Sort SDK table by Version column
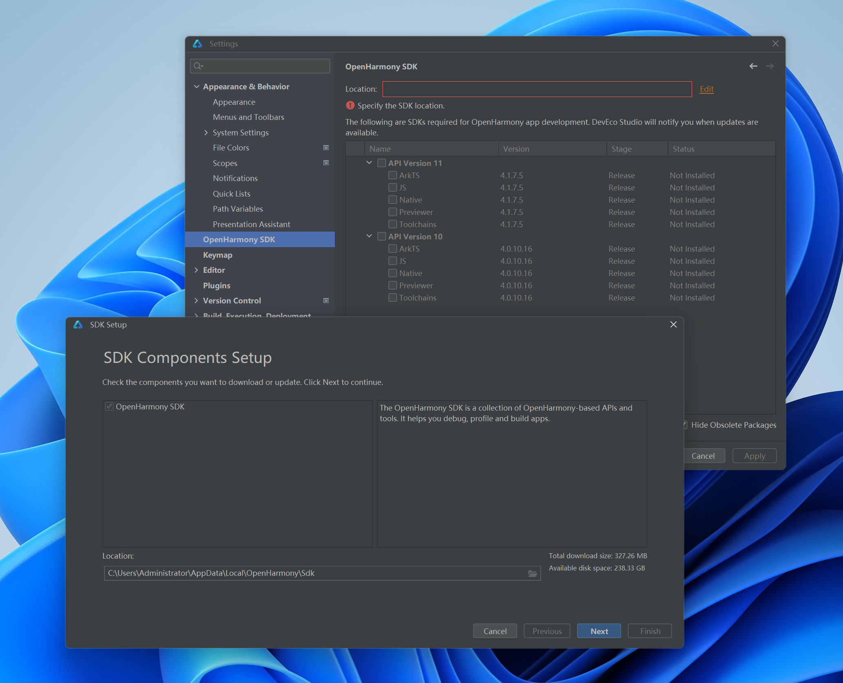843x683 pixels. [553, 149]
